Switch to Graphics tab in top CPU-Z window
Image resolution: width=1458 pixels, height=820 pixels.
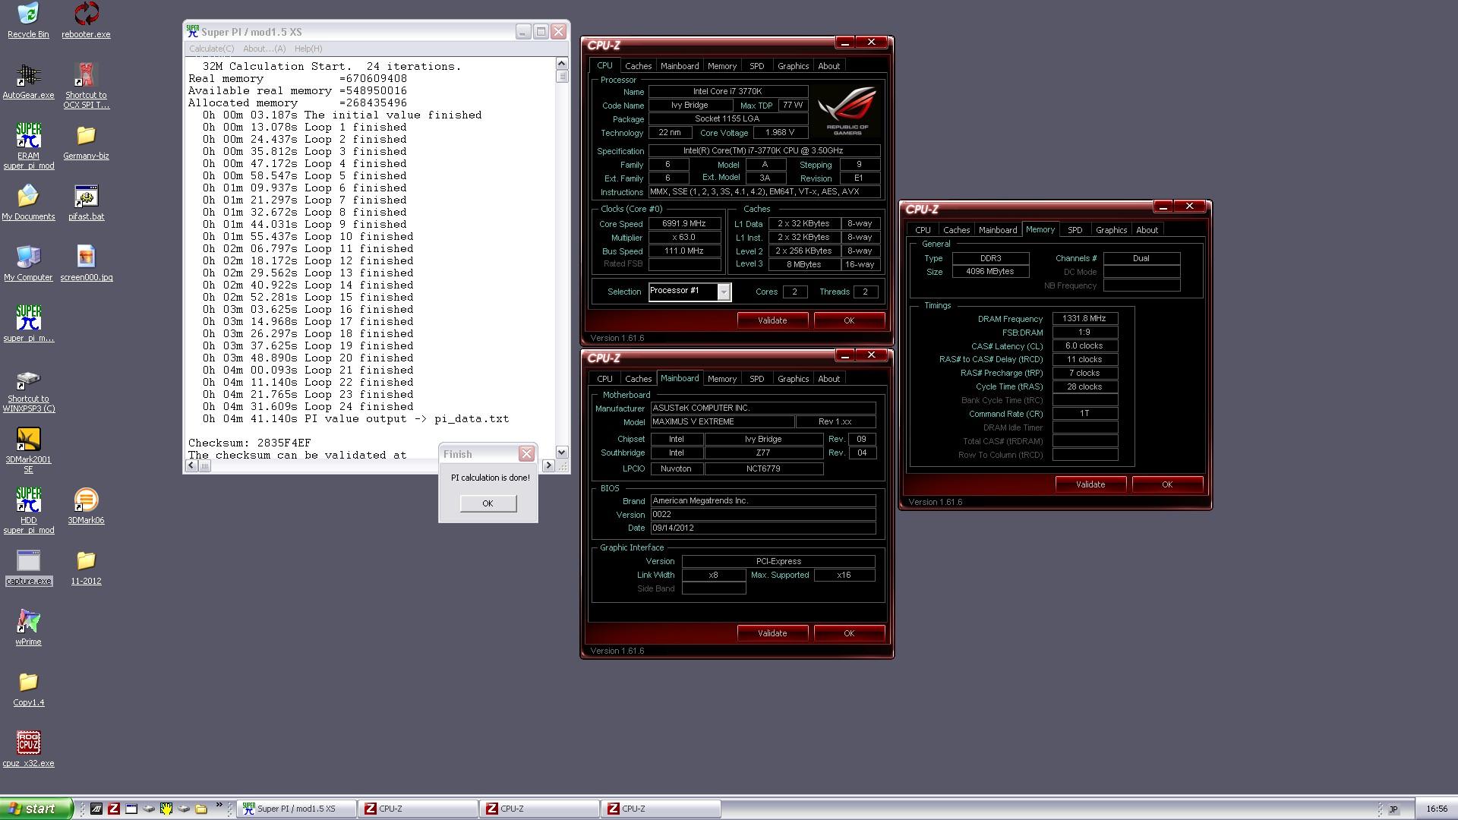pyautogui.click(x=793, y=66)
